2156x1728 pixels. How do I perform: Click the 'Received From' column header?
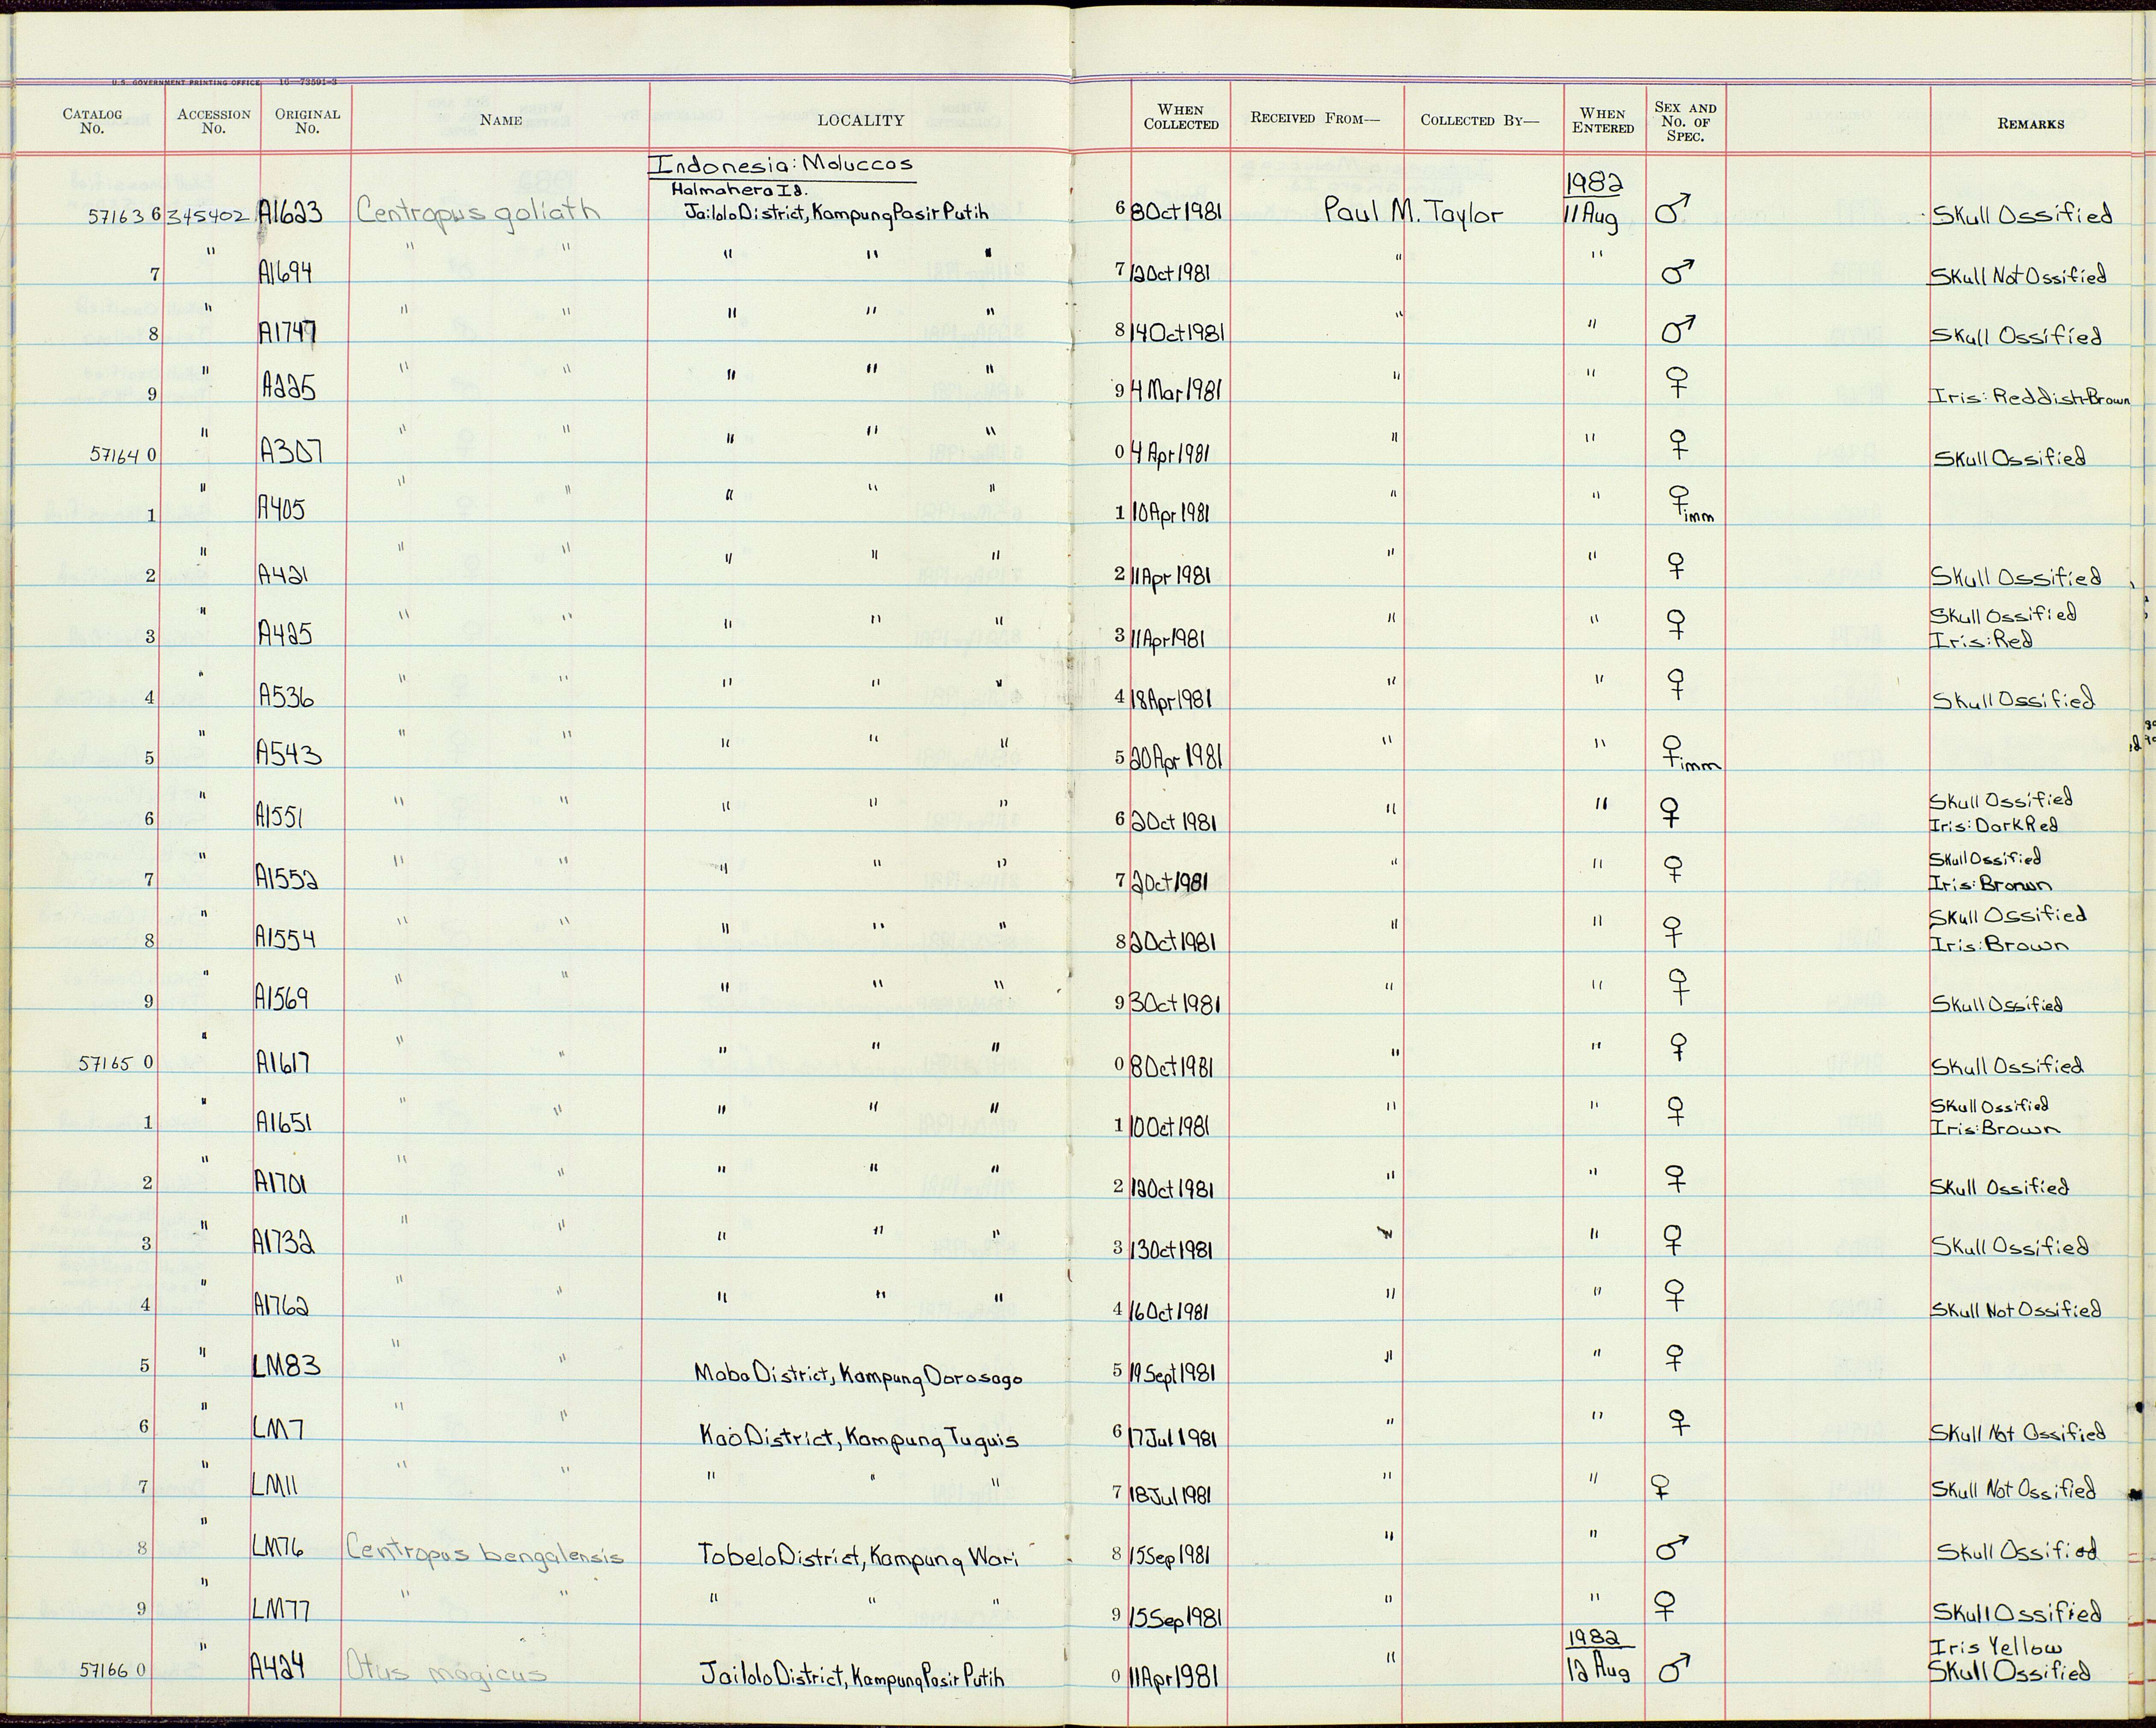(x=1315, y=118)
